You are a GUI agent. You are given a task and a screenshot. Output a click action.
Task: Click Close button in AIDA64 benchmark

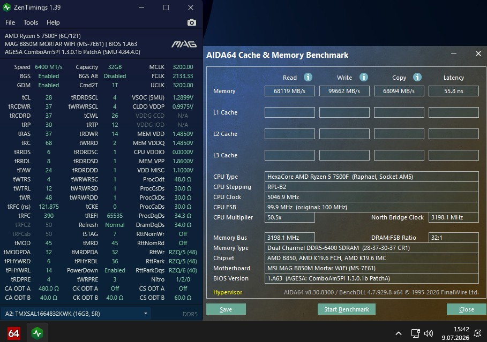[466, 309]
